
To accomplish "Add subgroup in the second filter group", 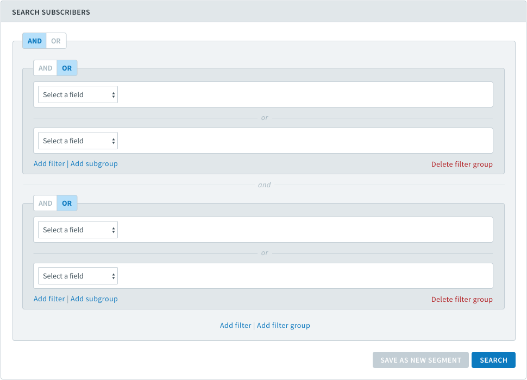I will [x=94, y=299].
